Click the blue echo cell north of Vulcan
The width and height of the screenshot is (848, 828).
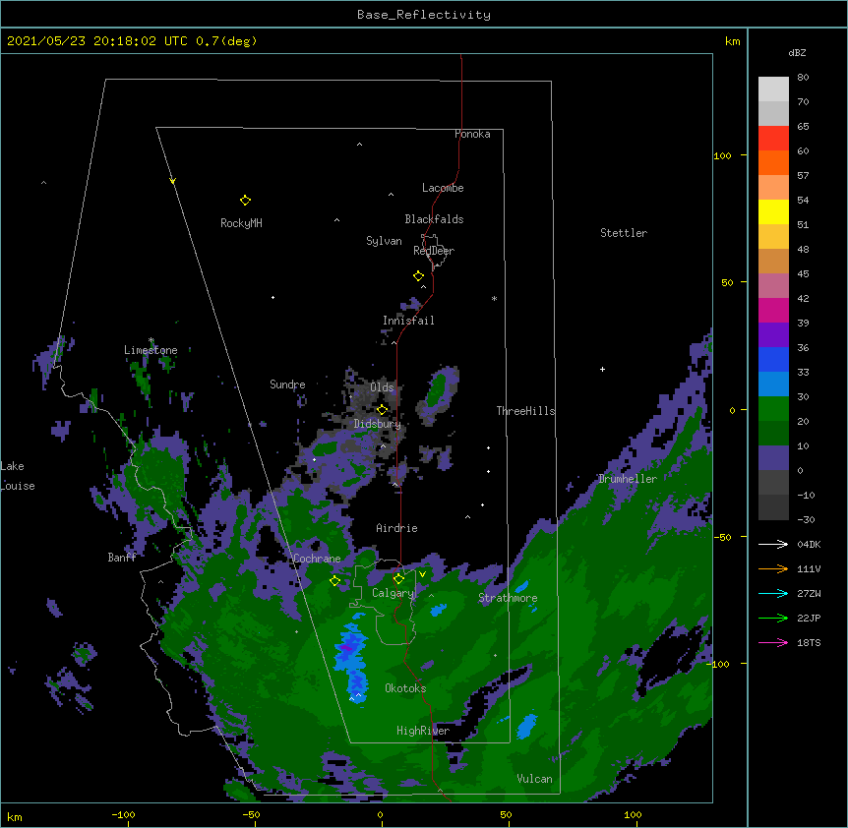[526, 726]
